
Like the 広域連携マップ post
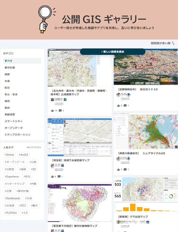click(52, 110)
